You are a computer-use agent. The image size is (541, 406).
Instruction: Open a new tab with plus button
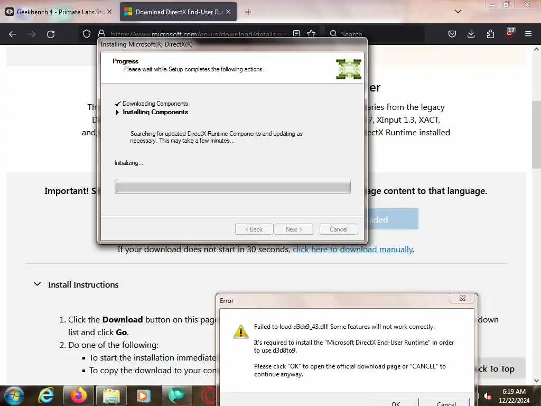(248, 12)
